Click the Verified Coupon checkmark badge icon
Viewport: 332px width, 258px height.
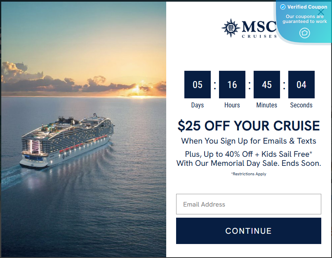283,7
